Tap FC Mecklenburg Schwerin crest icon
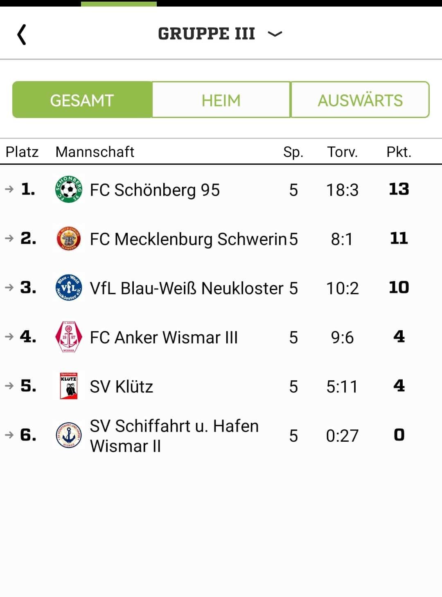The image size is (442, 597). coord(68,238)
